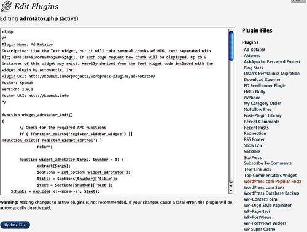Image resolution: width=307 pixels, height=232 pixels.
Task: Open the Ad Rotator plugin file
Action: pyautogui.click(x=254, y=50)
